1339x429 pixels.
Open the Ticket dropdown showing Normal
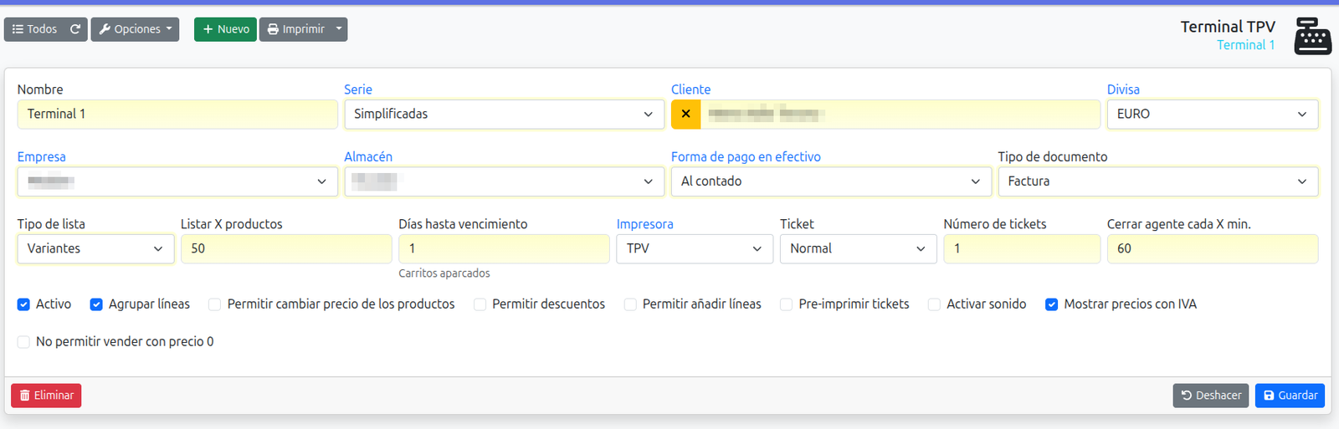tap(859, 249)
